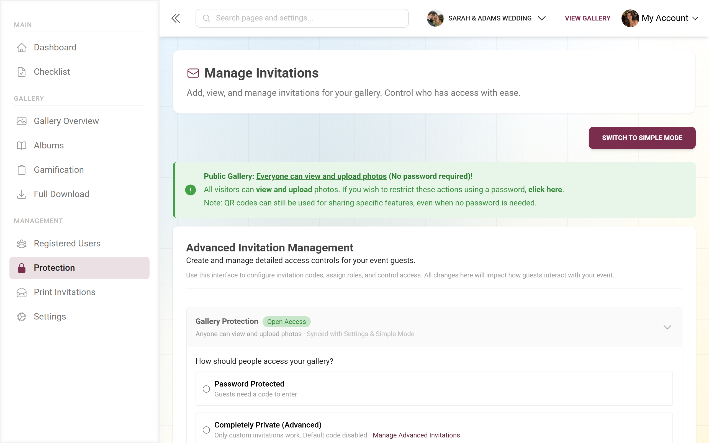Collapse the Gallery Protection section chevron
Image resolution: width=709 pixels, height=443 pixels.
click(x=667, y=327)
